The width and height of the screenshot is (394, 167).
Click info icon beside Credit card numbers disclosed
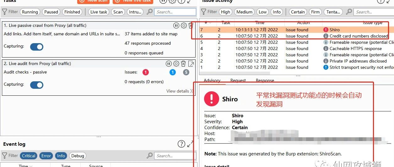pos(326,36)
